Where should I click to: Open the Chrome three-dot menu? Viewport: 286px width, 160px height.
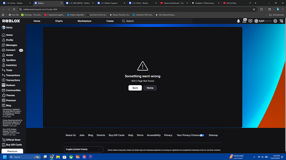click(x=283, y=10)
